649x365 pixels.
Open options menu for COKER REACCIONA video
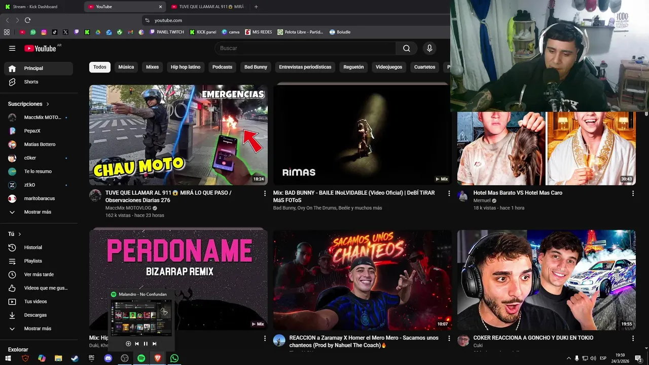(x=633, y=338)
